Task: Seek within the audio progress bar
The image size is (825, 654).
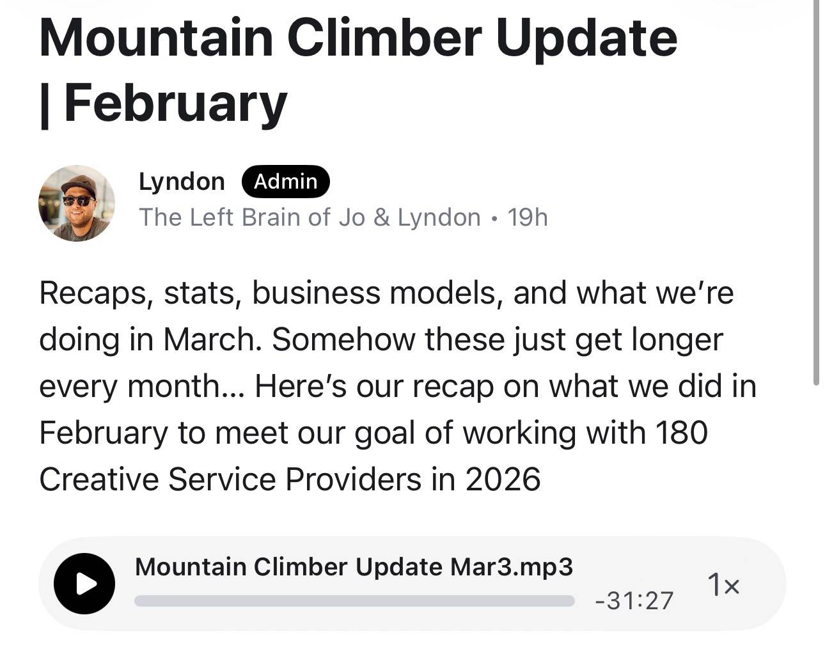Action: 354,601
